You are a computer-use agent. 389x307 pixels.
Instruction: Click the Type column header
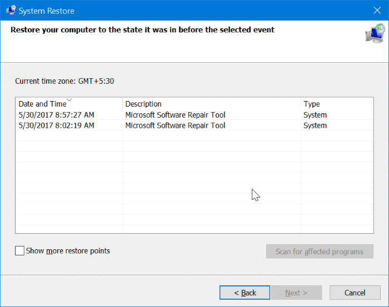[336, 104]
